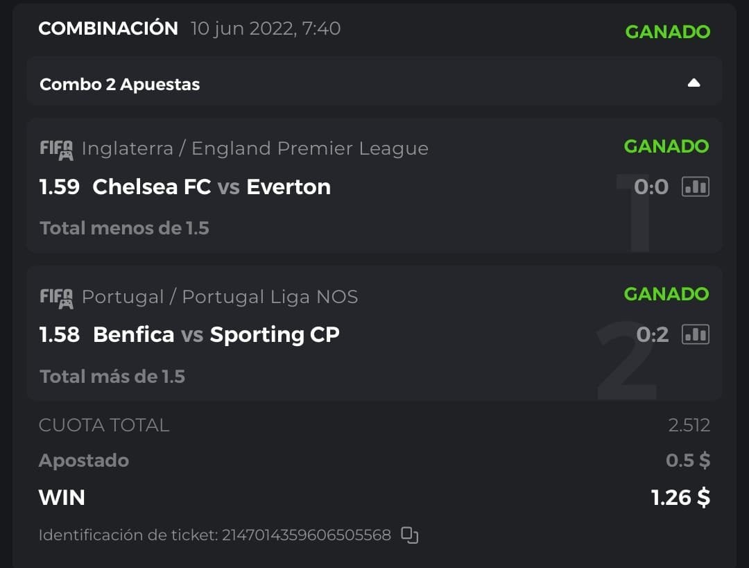Click the 0:0 score of the first match

pos(651,187)
